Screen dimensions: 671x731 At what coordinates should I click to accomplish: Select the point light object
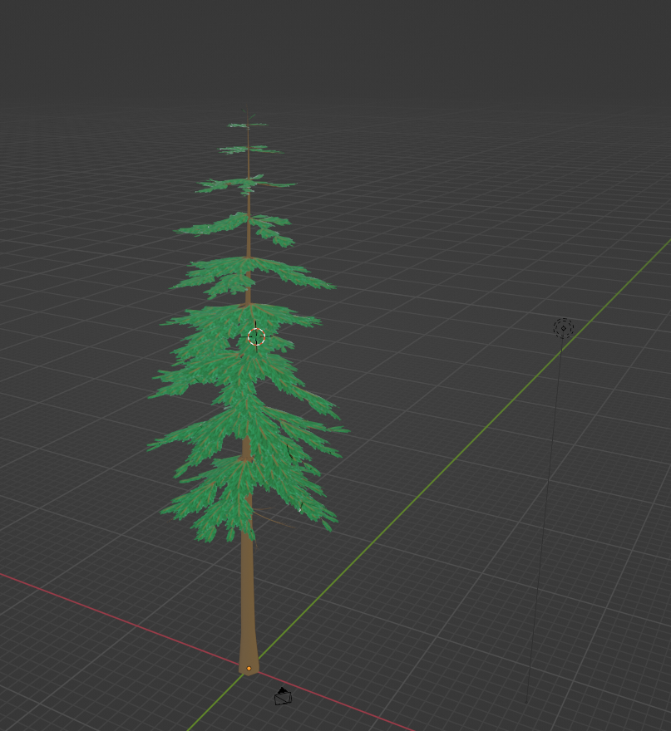pos(564,328)
